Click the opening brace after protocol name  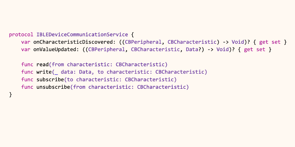click(x=133, y=35)
